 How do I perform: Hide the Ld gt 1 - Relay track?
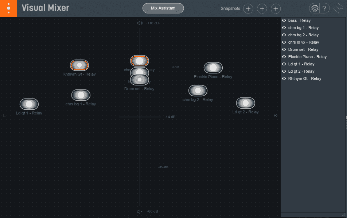coord(284,64)
